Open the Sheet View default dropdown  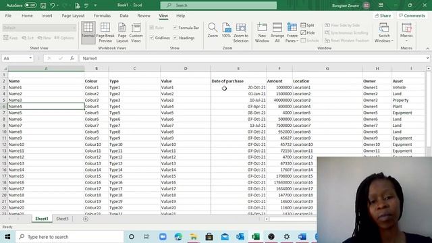tap(39, 28)
